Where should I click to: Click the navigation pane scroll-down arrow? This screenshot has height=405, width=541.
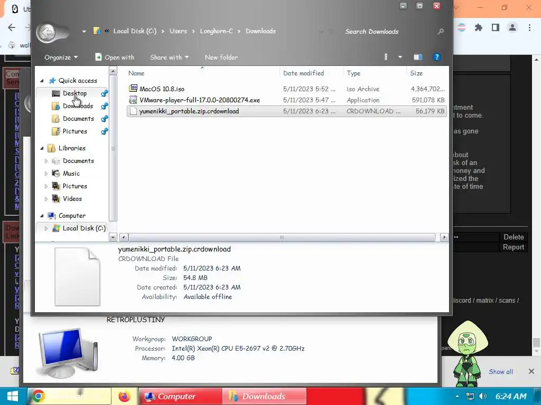coord(113,237)
